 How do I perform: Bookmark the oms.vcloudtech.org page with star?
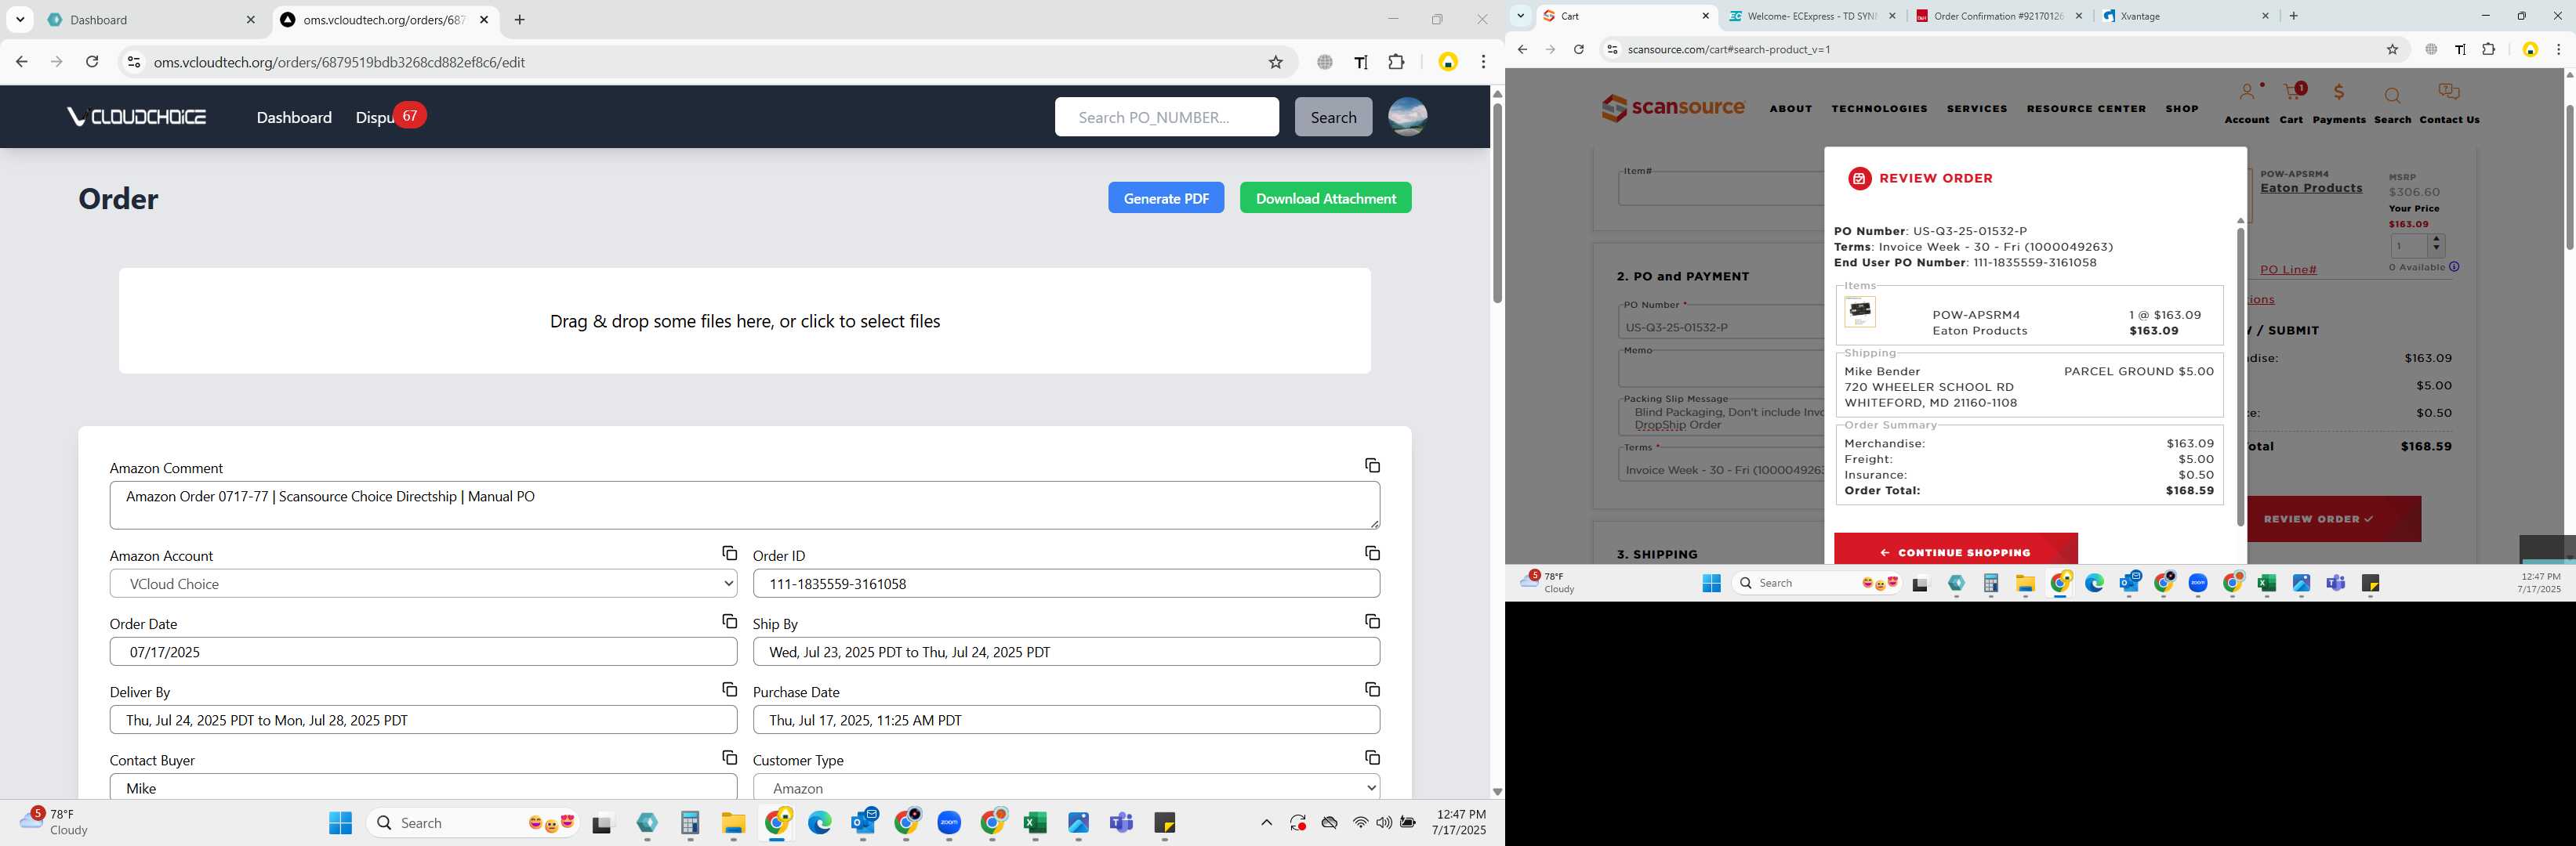click(1275, 62)
